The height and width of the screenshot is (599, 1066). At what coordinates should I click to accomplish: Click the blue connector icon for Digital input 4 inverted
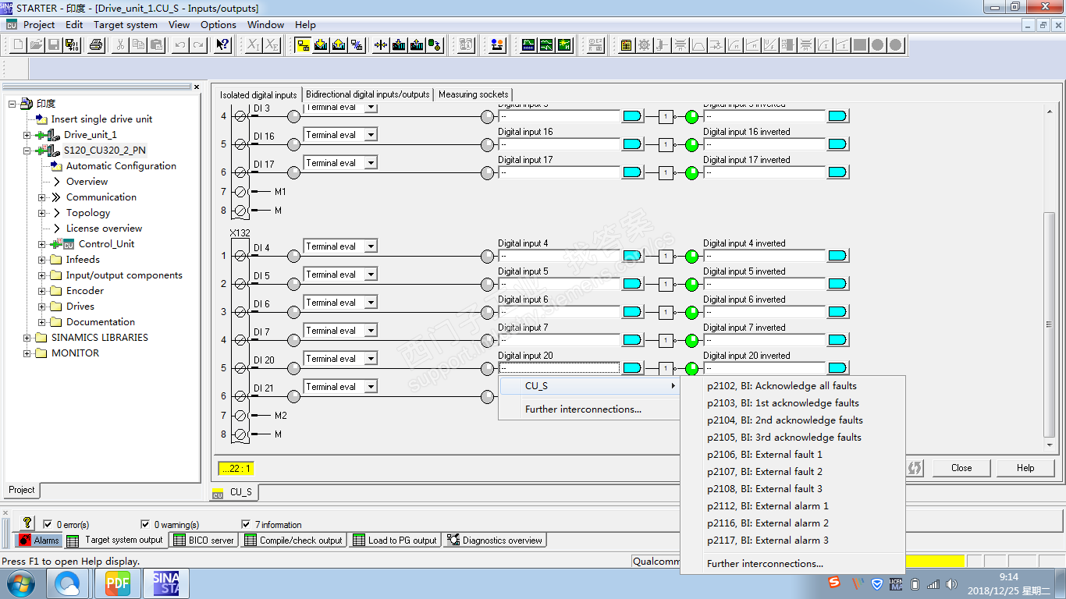(x=837, y=256)
